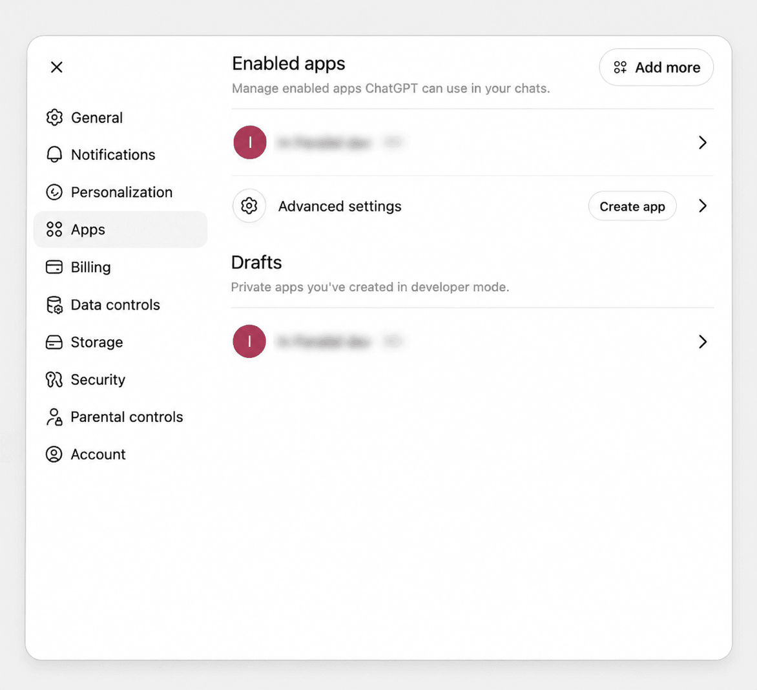Viewport: 757px width, 690px height.
Task: Expand the Advanced settings chevron
Action: [703, 206]
